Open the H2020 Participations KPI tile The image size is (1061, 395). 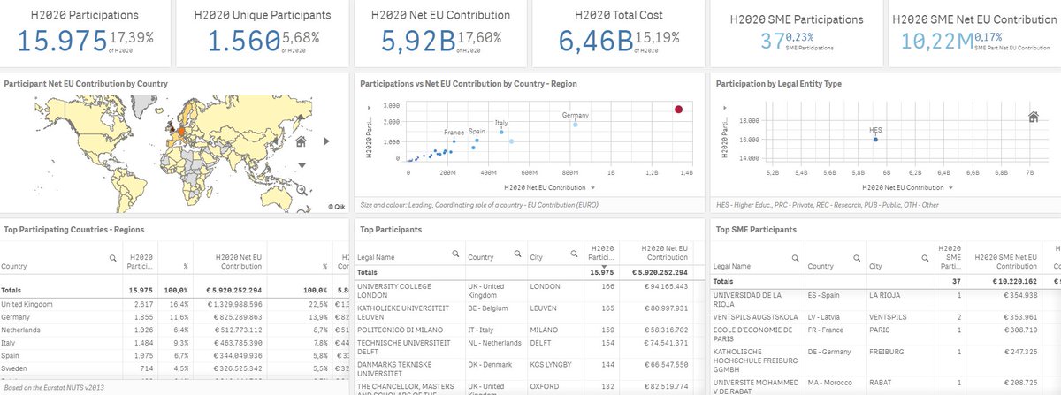pos(86,34)
